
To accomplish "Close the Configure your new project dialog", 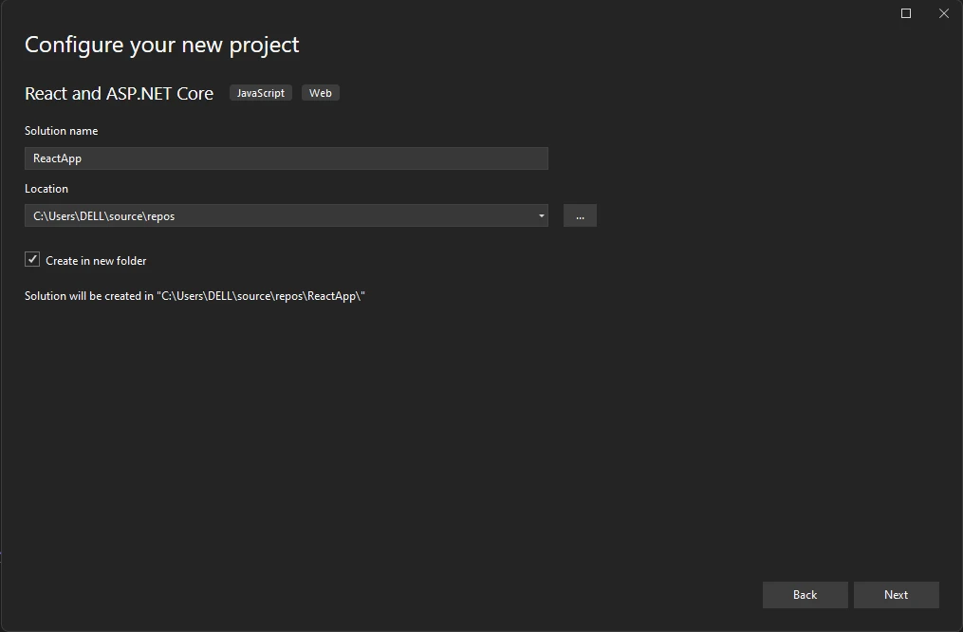I will 944,13.
